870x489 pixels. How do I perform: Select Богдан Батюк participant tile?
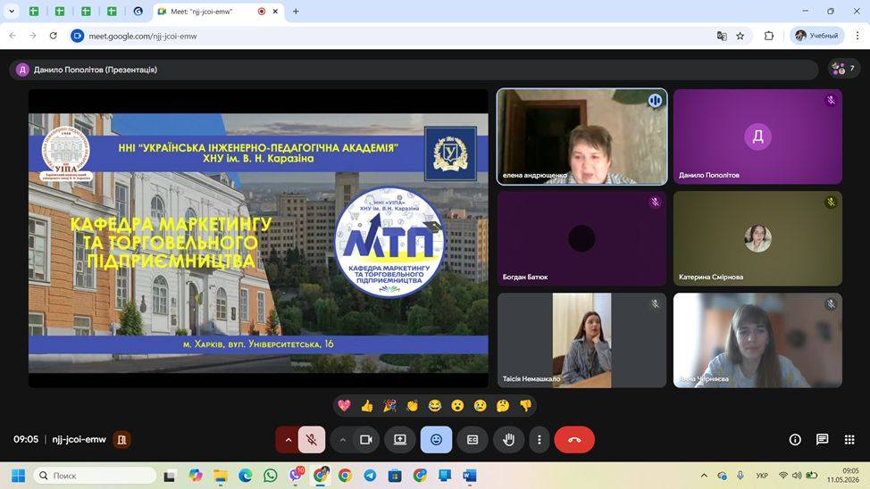[582, 238]
